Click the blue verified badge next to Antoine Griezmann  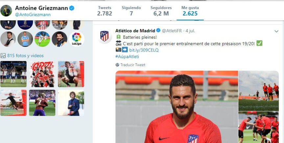point(72,8)
